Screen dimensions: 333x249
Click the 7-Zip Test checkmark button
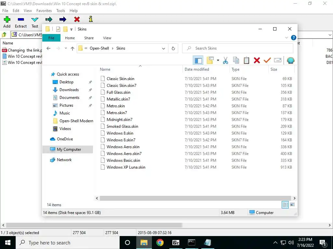[35, 22]
